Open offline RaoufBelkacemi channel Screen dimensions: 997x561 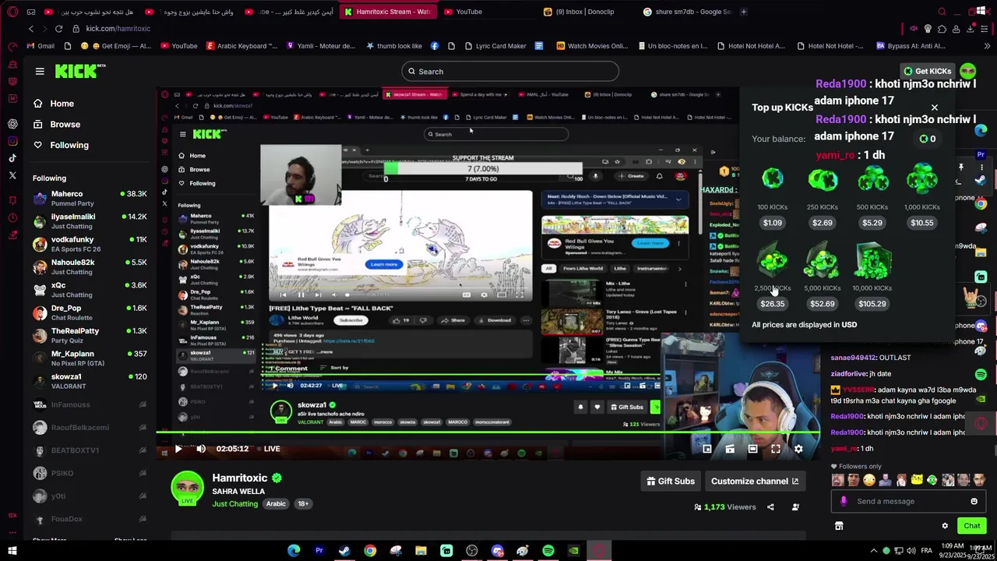[x=90, y=427]
